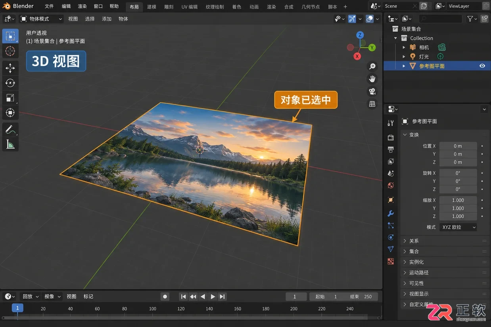
Task: Select the box select tool
Action: (x=10, y=36)
